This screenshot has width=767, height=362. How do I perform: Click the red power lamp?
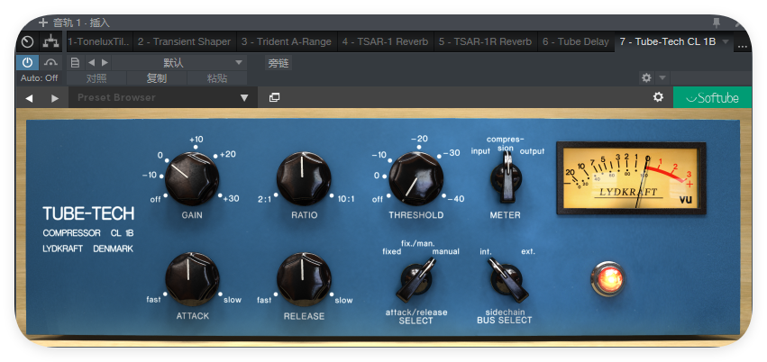tap(608, 279)
